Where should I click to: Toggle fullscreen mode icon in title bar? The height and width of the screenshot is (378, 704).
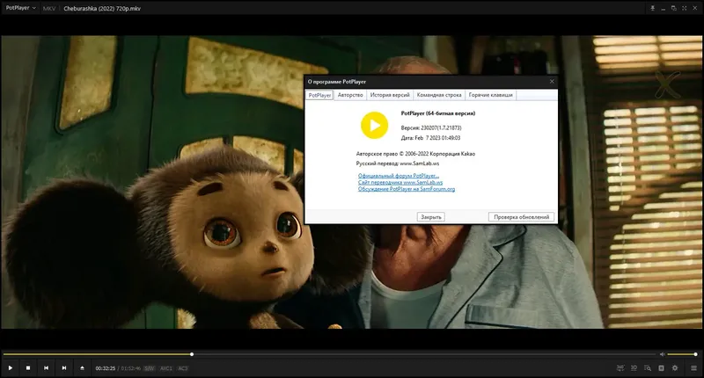point(685,8)
